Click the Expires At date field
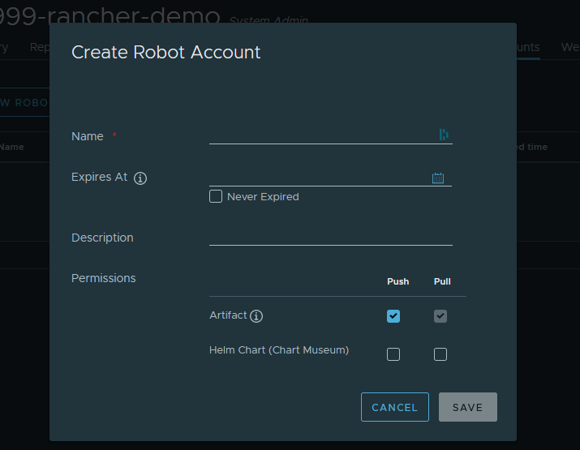 [x=318, y=178]
